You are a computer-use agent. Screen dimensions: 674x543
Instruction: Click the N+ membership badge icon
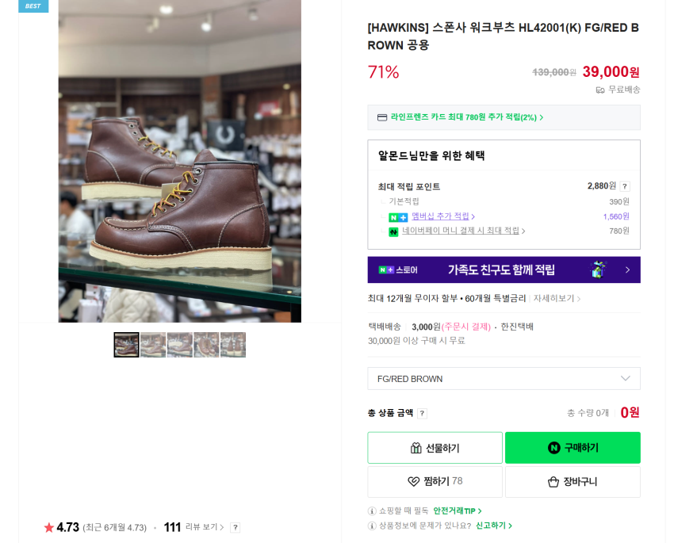[x=398, y=217]
